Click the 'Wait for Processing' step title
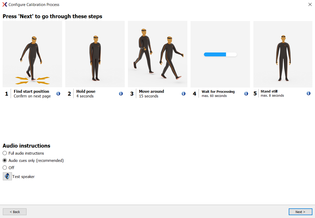 (218, 91)
